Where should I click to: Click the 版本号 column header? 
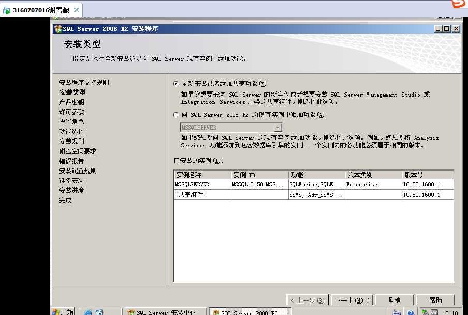point(428,175)
